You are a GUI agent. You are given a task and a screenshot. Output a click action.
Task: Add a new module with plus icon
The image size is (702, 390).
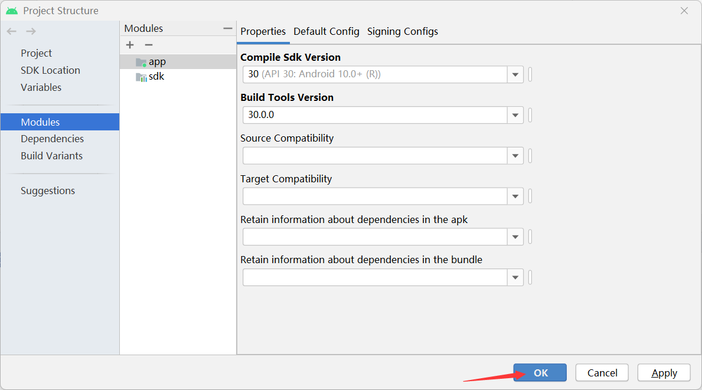click(x=130, y=45)
